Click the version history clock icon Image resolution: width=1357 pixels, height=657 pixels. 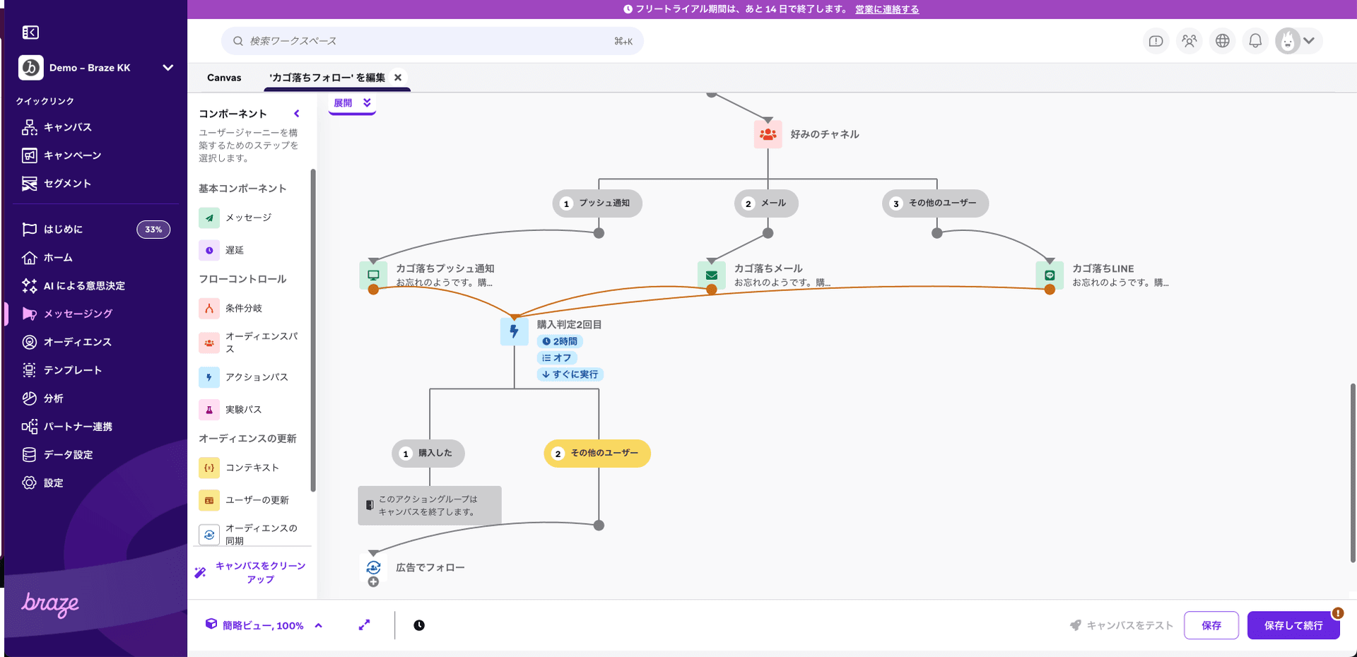[x=418, y=625]
